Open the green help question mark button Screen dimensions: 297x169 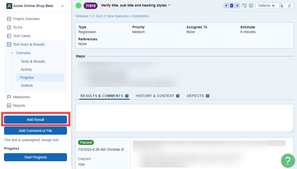click(288, 160)
